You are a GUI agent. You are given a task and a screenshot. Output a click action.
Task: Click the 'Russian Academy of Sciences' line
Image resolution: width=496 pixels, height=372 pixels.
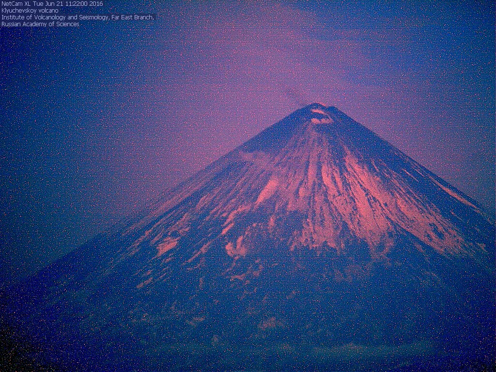pos(40,24)
